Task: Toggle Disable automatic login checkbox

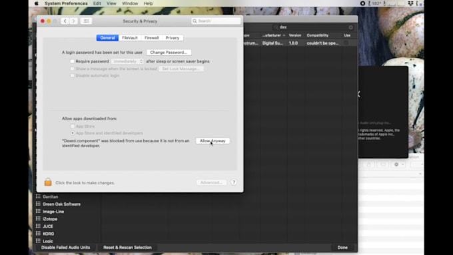Action: pos(72,75)
